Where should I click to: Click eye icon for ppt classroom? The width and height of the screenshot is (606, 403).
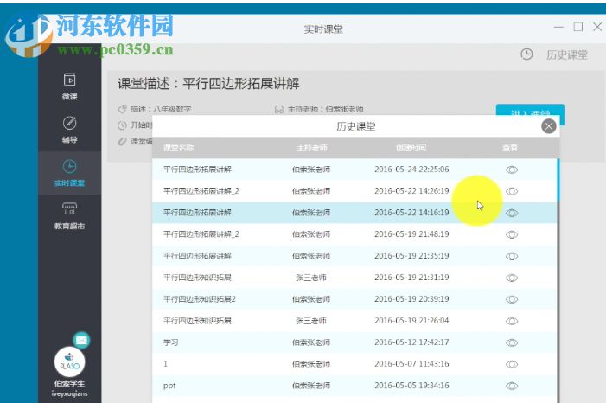[x=512, y=386]
